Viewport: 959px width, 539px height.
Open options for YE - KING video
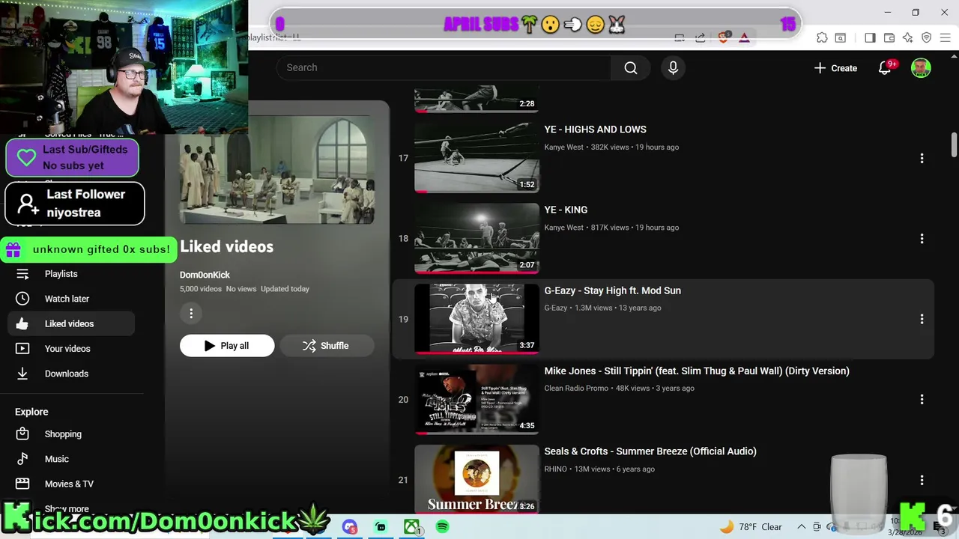[x=922, y=239]
